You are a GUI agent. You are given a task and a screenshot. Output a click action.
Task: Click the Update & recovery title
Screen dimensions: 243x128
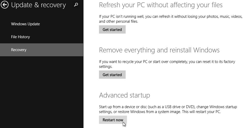39,5
